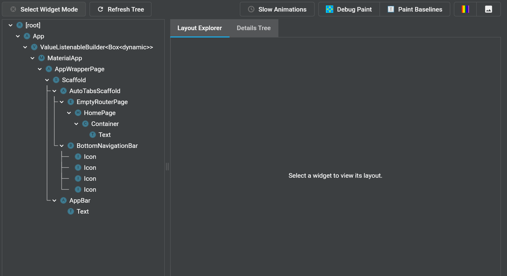
Task: Click the HomePage widget icon
Action: pos(78,113)
